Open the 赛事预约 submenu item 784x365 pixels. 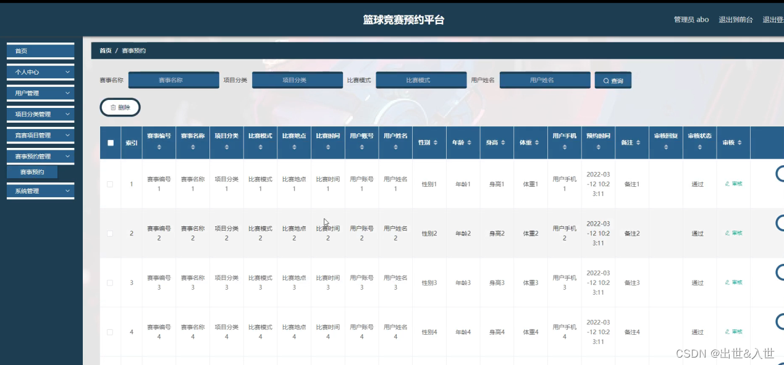click(x=32, y=172)
